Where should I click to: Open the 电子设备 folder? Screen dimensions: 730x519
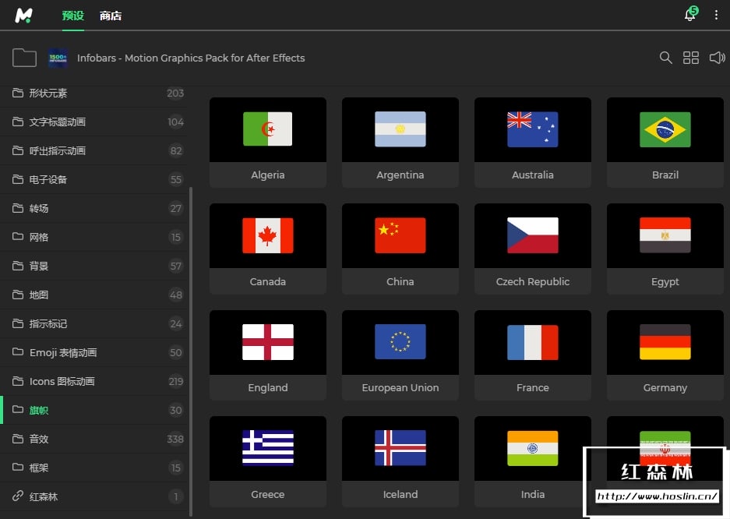(94, 180)
